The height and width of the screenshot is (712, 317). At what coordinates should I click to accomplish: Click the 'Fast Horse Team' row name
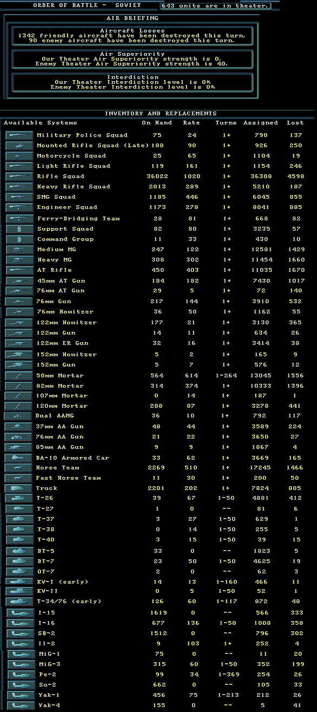click(x=69, y=478)
